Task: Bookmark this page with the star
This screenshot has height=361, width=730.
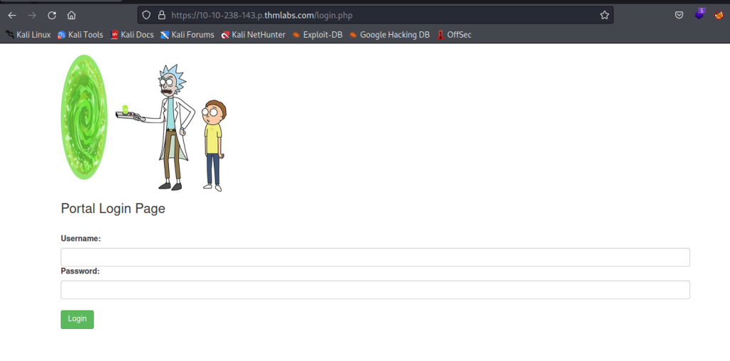Action: tap(605, 15)
